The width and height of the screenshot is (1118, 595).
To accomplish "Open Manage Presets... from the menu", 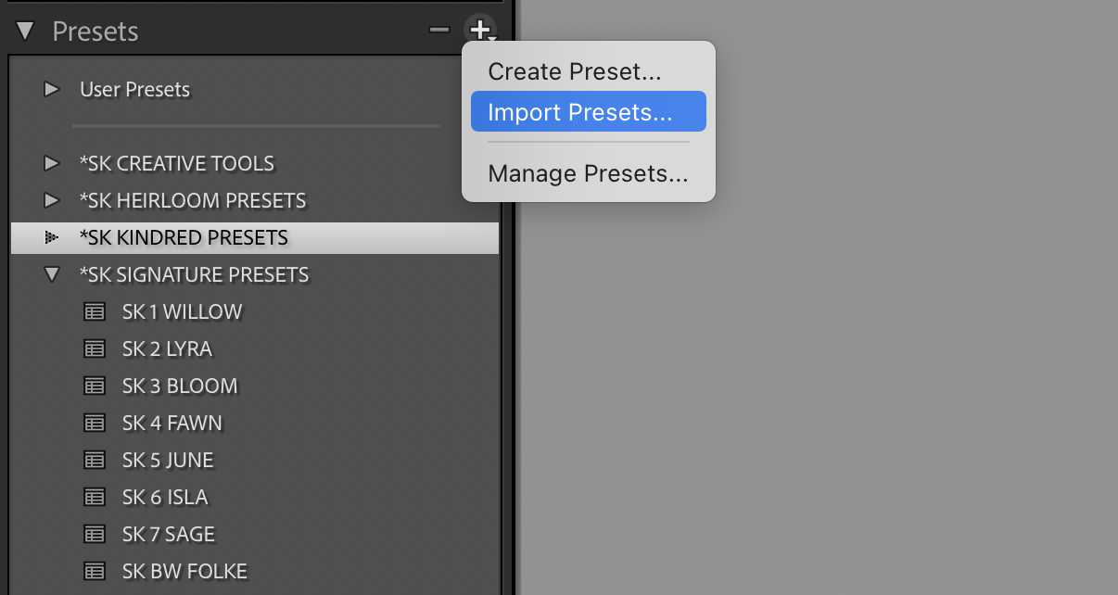I will click(589, 173).
